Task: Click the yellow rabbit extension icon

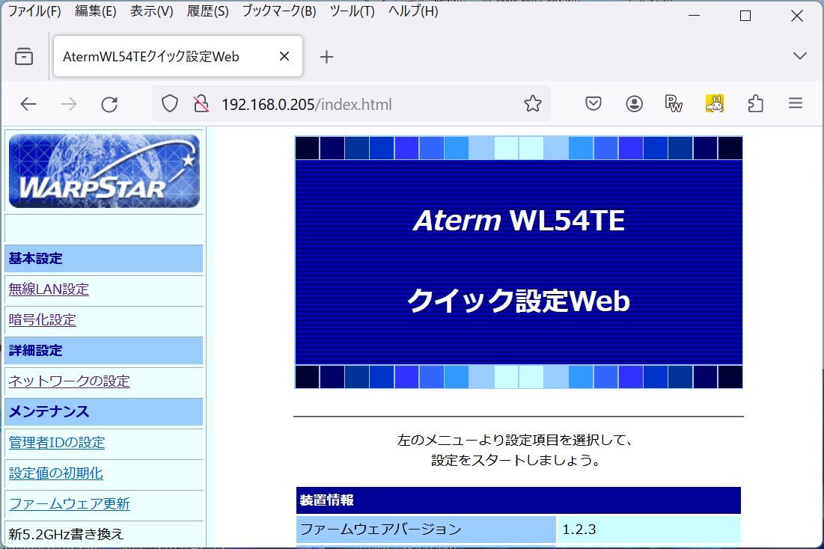Action: (714, 103)
